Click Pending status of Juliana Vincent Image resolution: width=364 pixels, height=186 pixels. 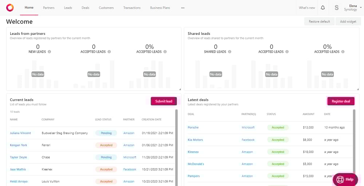click(106, 133)
